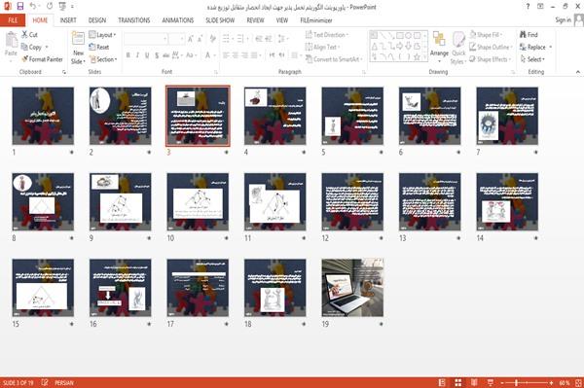Switch to the ANIMATIONS tab
The width and height of the screenshot is (584, 388).
tap(178, 20)
